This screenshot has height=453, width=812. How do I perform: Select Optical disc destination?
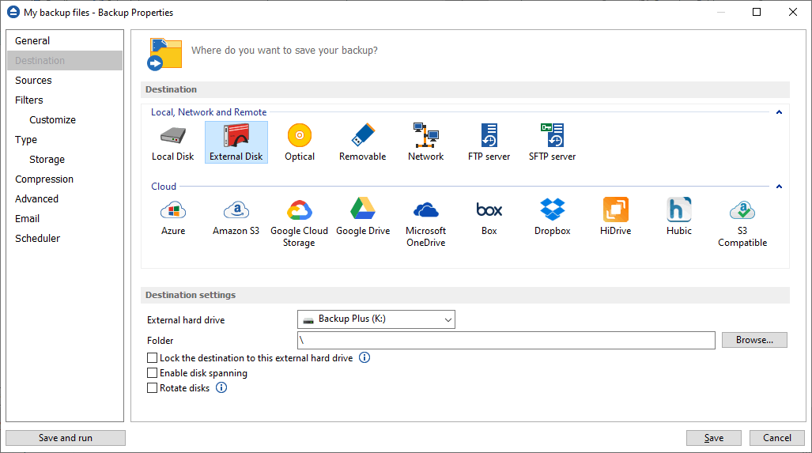pyautogui.click(x=300, y=142)
